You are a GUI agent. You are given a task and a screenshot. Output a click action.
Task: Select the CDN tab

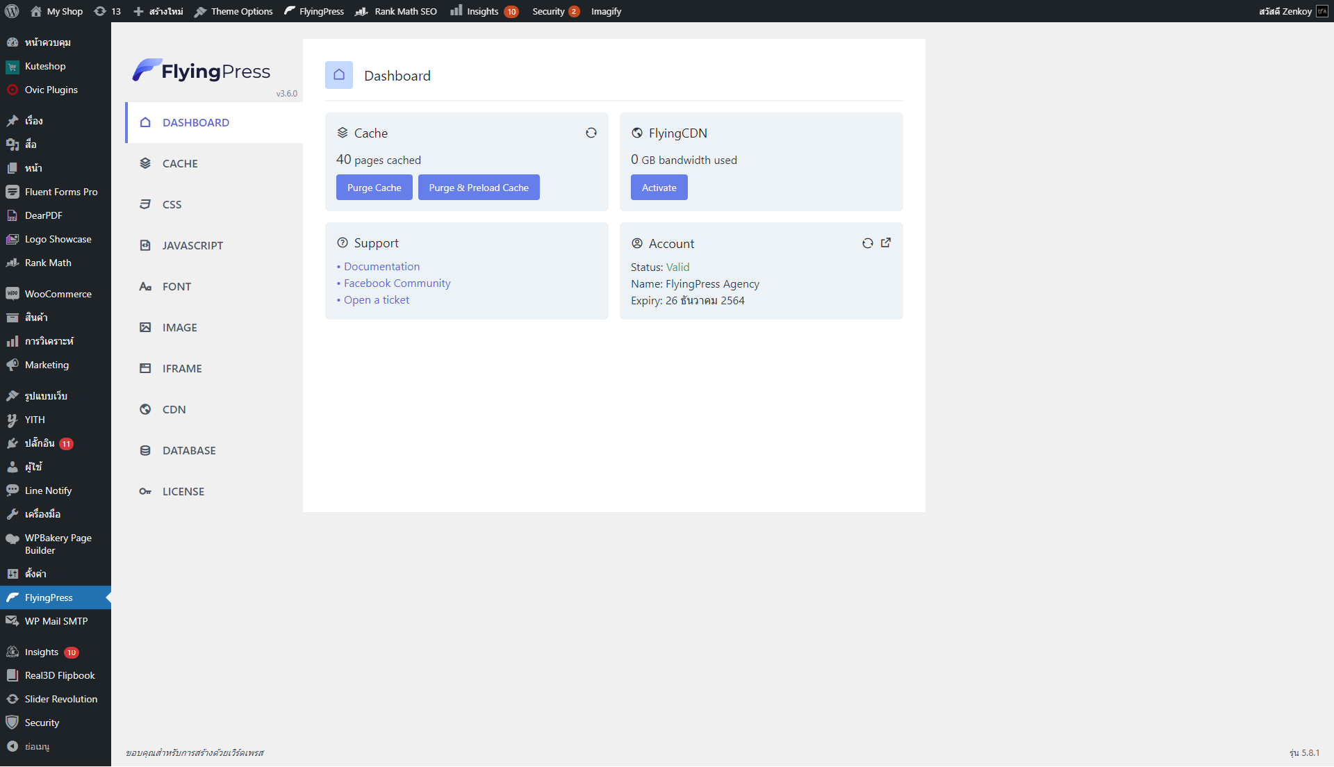174,409
